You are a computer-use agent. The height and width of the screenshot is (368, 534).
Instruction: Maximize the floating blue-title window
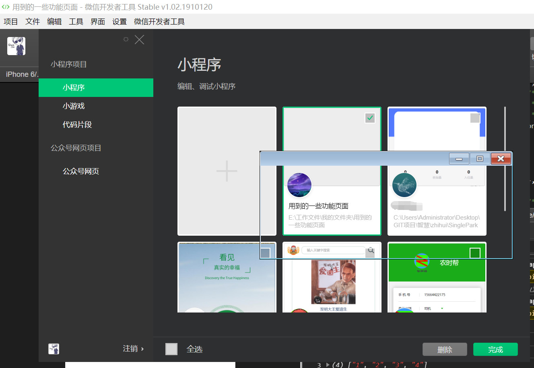pyautogui.click(x=480, y=159)
